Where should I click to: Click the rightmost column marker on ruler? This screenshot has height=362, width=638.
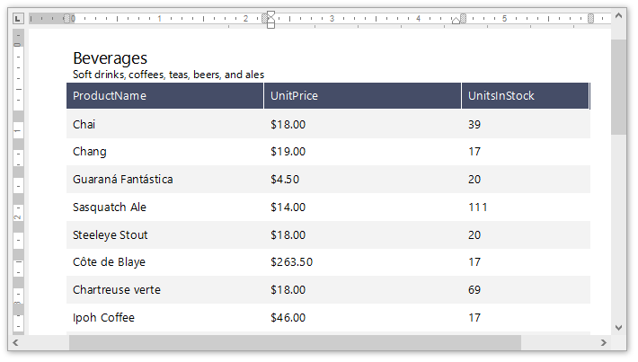pos(590,18)
